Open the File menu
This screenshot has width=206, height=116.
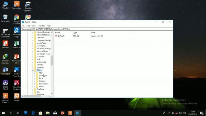coord(23,26)
